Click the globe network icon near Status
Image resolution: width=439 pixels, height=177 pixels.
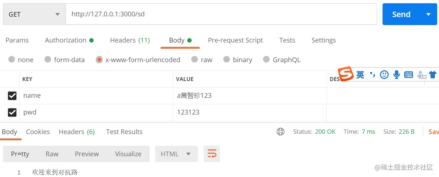281,132
